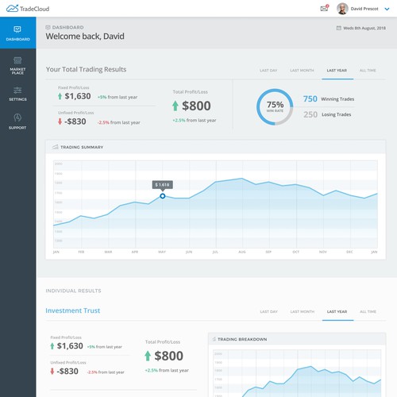Click the Individual Results section label
Viewport: 397px width, 397px height.
pos(73,291)
